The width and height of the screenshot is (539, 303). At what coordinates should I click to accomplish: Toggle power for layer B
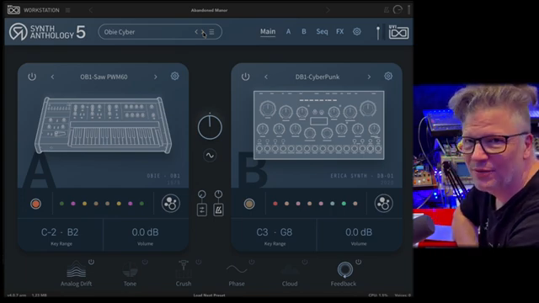coord(245,77)
